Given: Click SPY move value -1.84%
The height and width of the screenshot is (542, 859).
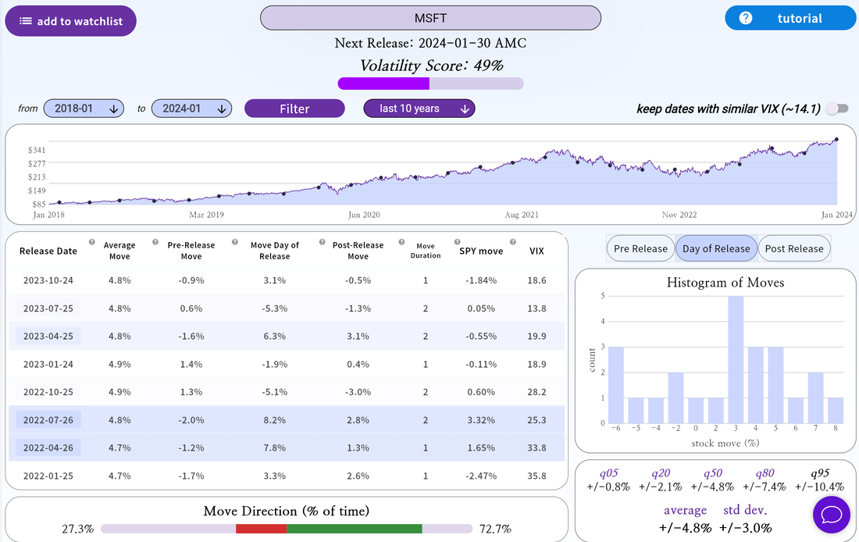Looking at the screenshot, I should [481, 280].
